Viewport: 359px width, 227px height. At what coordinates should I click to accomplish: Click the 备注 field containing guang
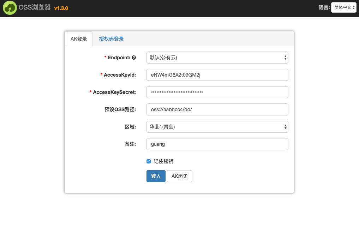(x=217, y=144)
